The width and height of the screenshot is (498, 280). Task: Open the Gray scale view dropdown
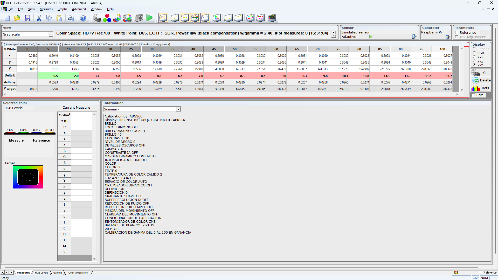[x=51, y=34]
